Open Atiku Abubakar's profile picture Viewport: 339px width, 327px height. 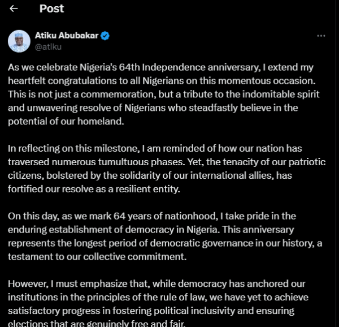(19, 41)
